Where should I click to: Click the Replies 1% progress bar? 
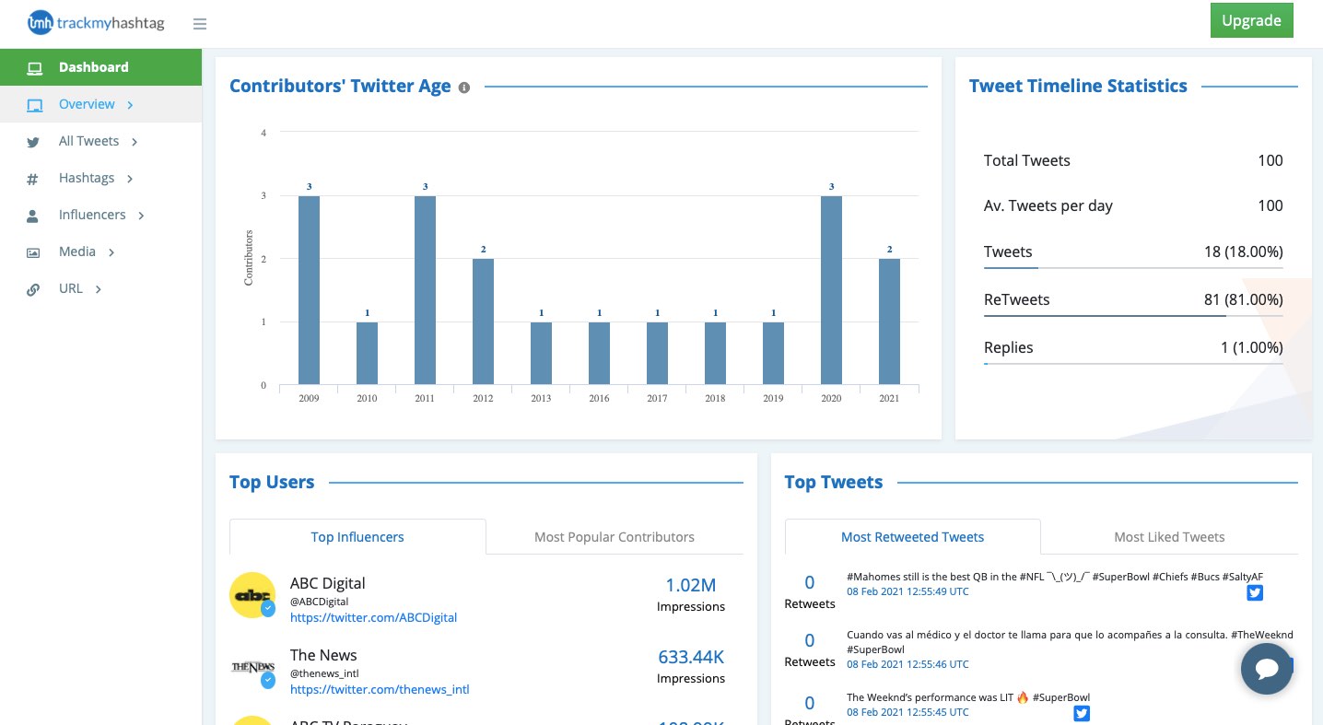1133,363
